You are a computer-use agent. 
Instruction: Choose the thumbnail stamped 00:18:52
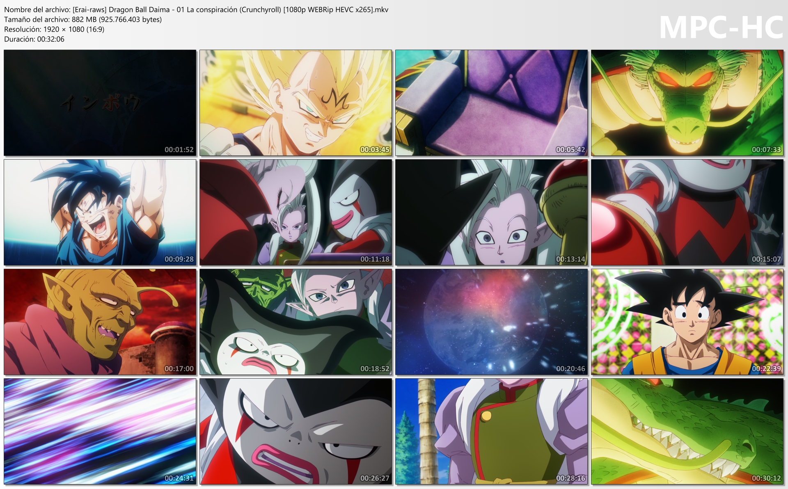(296, 322)
